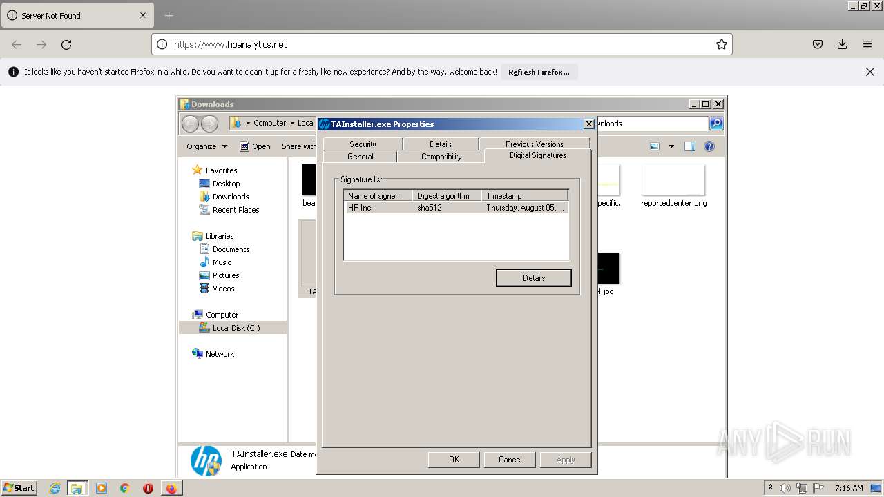Switch to the Details tab
The width and height of the screenshot is (884, 497).
pos(441,144)
